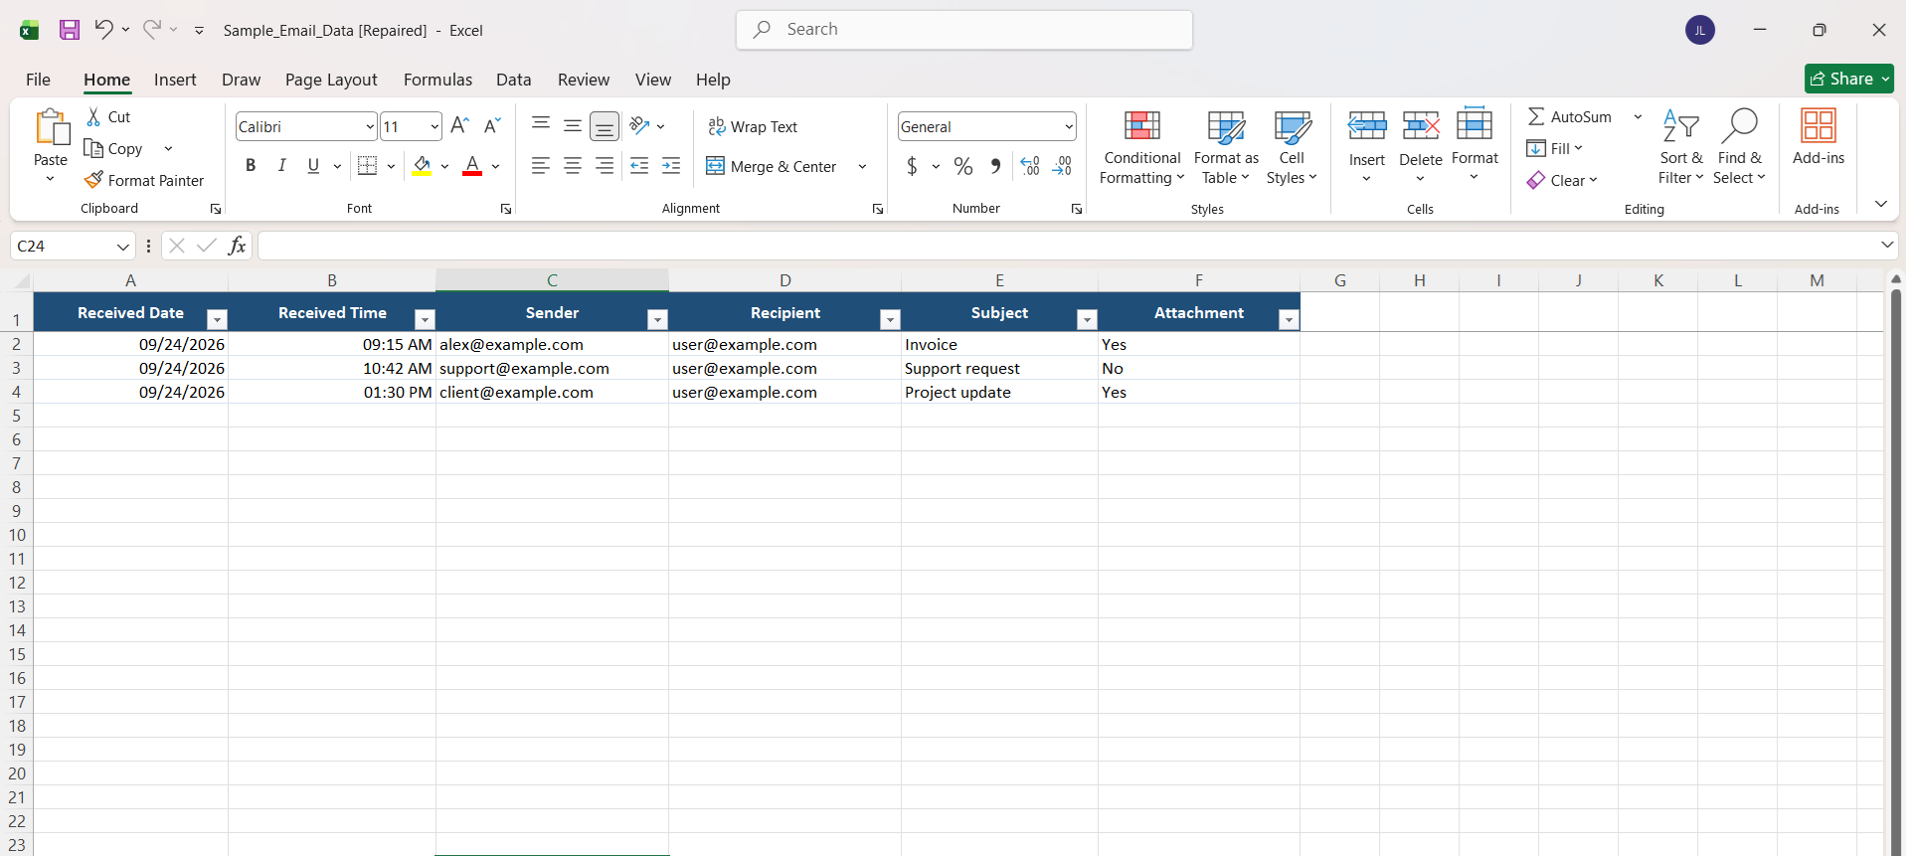Open the Received Date filter dropdown
The image size is (1906, 856).
click(217, 319)
